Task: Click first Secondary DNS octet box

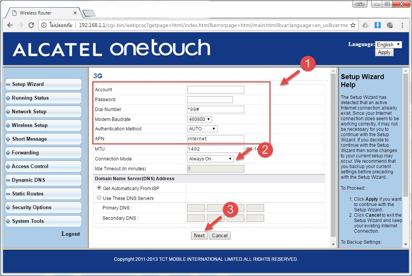Action: point(196,218)
